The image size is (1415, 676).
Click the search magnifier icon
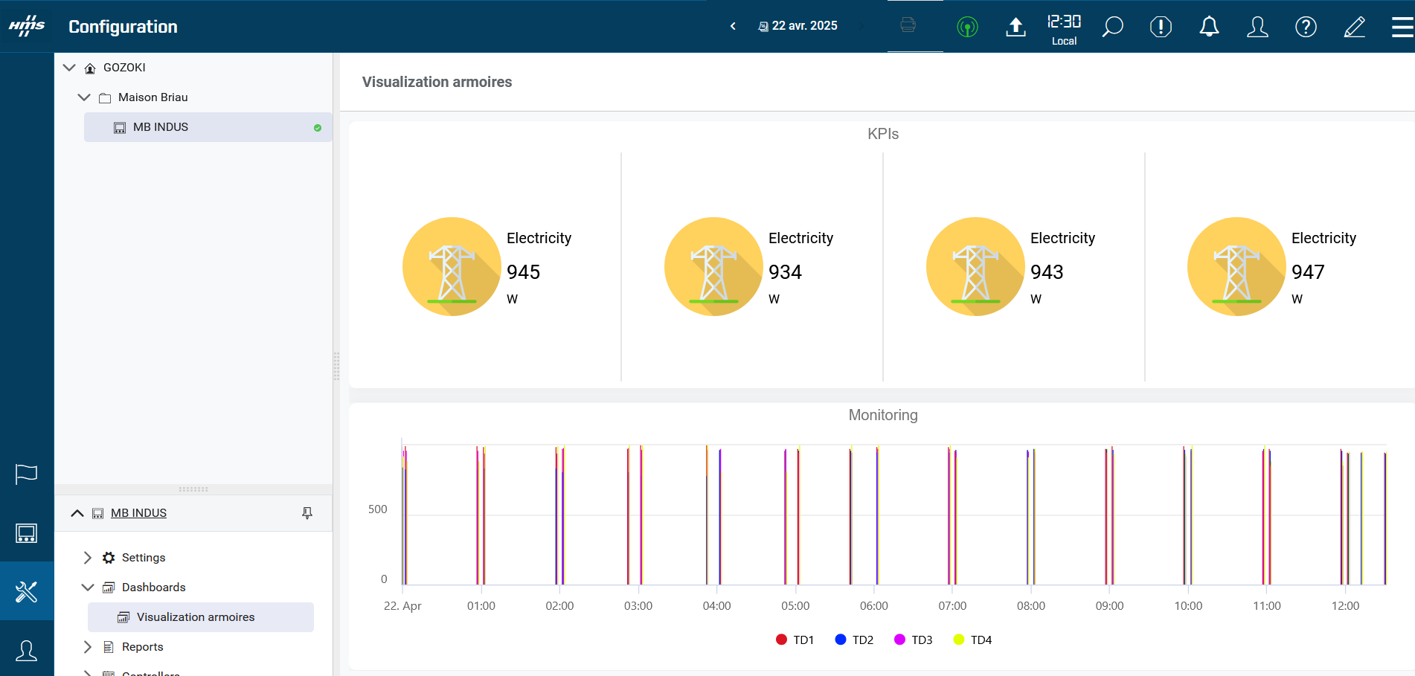[x=1112, y=27]
